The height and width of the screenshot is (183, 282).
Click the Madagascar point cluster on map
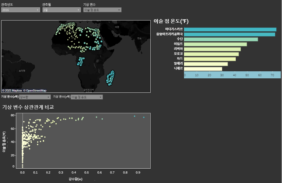coord(110,78)
